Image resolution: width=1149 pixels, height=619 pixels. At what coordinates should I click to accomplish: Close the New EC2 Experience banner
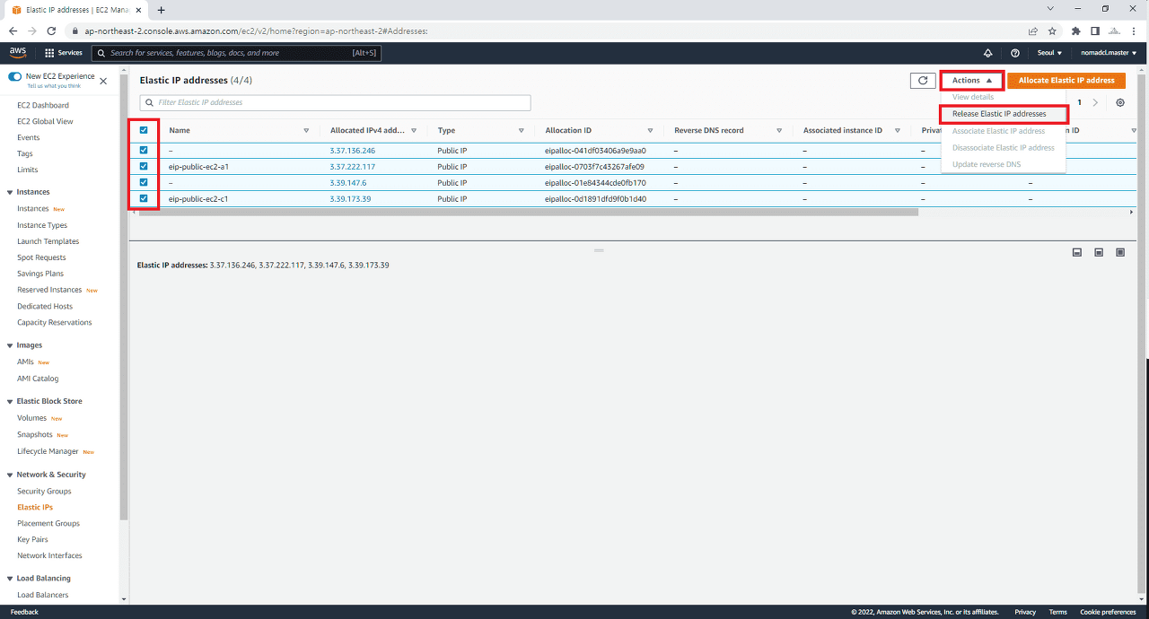click(103, 81)
